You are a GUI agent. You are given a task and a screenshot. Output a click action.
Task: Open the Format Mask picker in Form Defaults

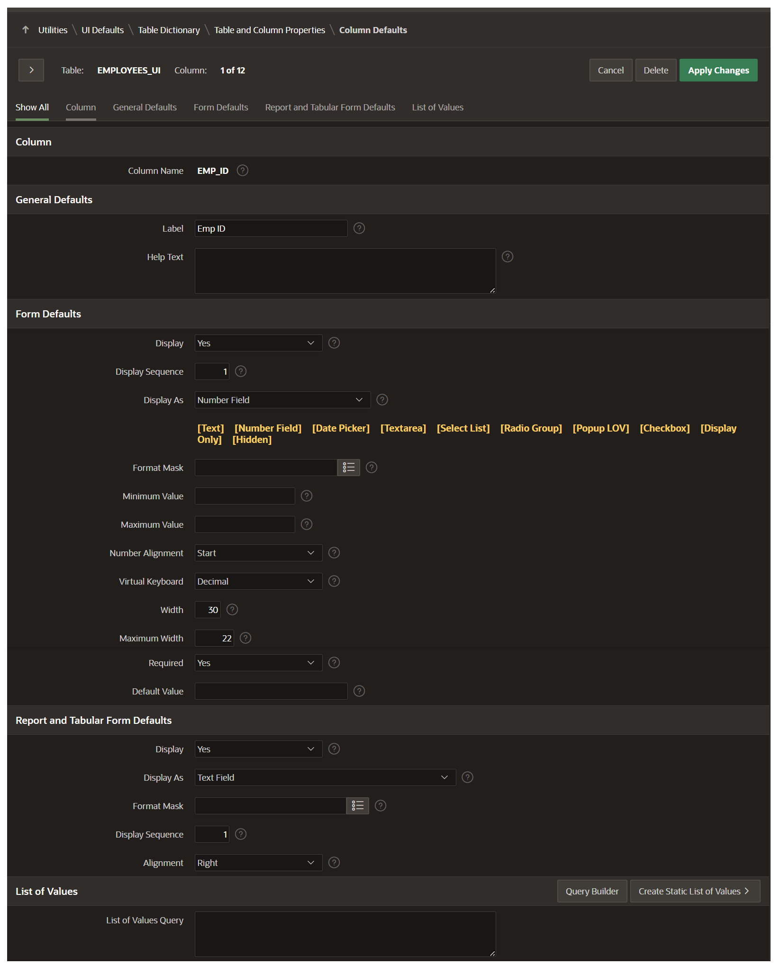[348, 467]
